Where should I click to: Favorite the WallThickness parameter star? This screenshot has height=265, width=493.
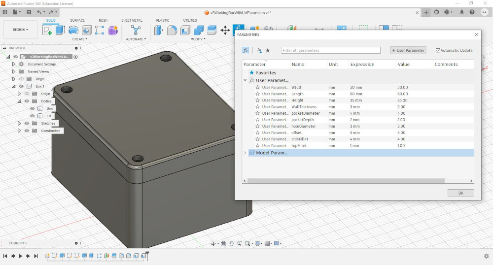tap(257, 107)
